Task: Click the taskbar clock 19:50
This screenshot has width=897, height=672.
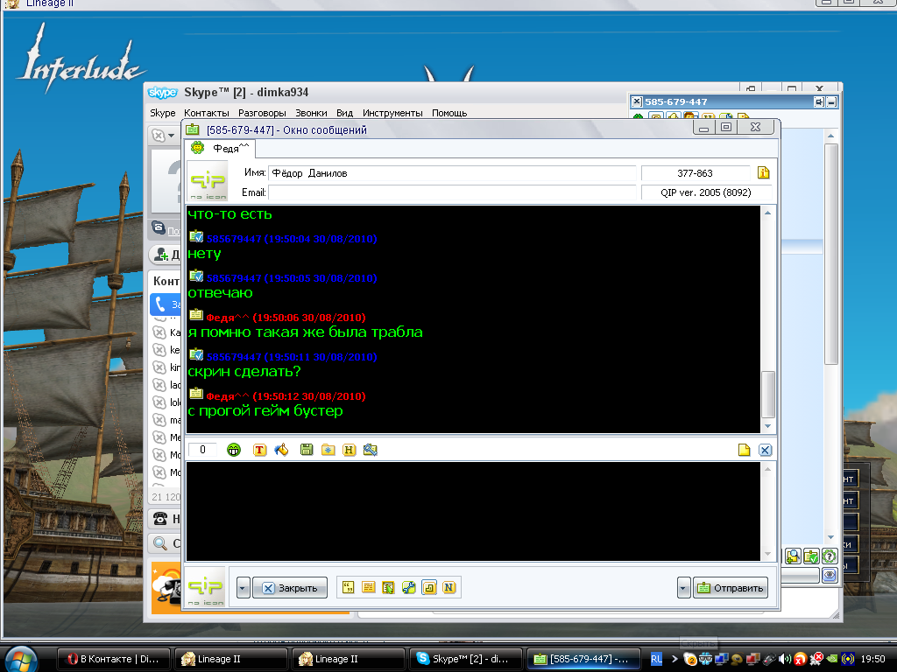Action: [873, 659]
